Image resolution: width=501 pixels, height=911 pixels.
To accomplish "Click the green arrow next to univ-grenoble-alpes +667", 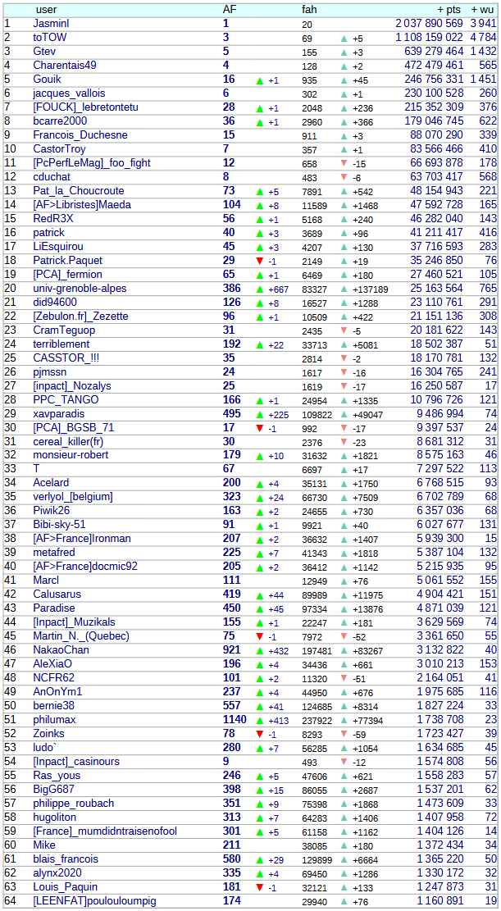I will (x=260, y=289).
